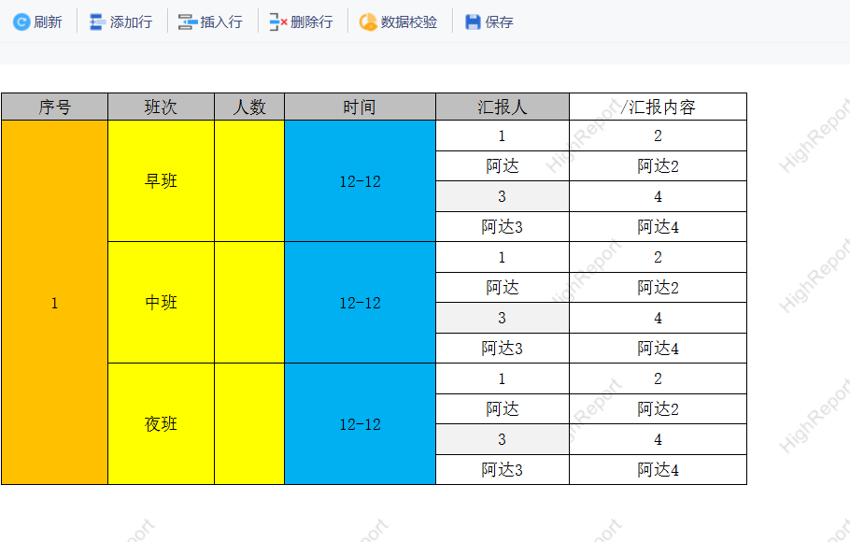Click the blue refresh icon
850x542 pixels.
21,22
